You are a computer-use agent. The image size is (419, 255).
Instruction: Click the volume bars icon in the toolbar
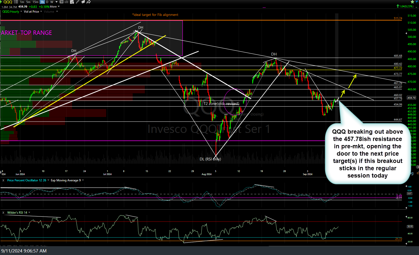click(66, 2)
